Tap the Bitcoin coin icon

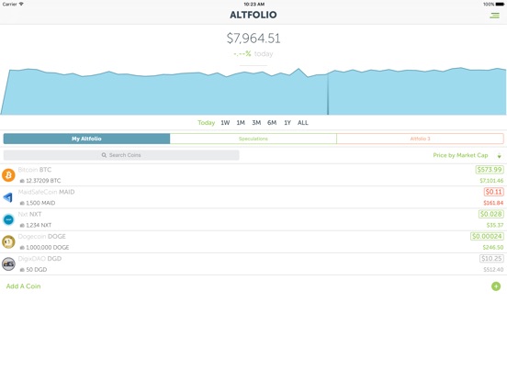point(8,175)
